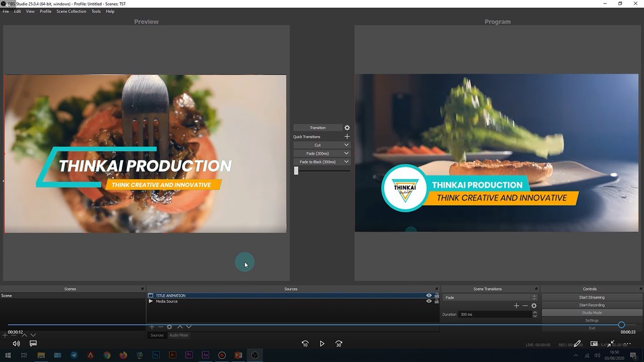
Task: Switch to the Audio Mixer tab
Action: pos(179,335)
